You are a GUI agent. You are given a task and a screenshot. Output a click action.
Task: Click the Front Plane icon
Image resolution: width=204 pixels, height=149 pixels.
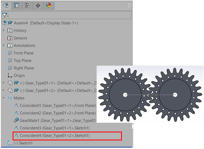click(10, 53)
